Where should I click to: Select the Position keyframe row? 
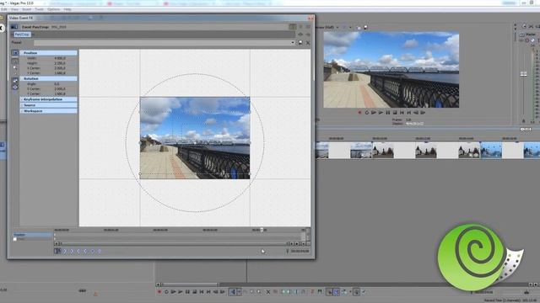[32, 235]
